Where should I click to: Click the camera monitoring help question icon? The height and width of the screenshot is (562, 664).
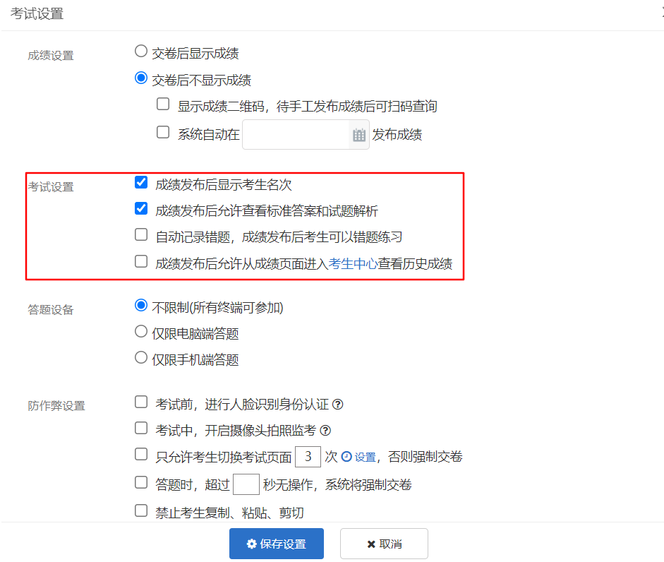pos(325,431)
